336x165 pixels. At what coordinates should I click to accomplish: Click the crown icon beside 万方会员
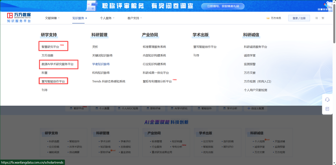tap(268, 18)
